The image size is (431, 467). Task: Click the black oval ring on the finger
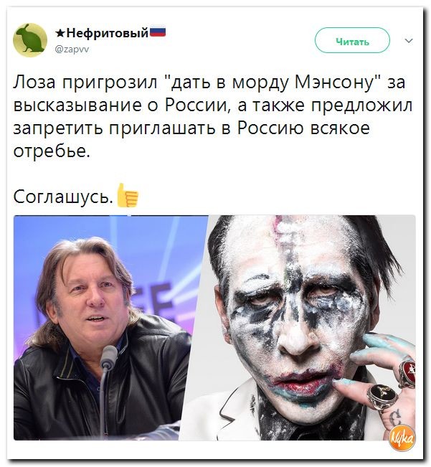click(382, 396)
